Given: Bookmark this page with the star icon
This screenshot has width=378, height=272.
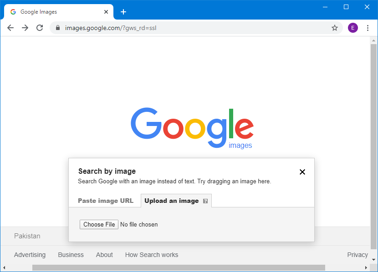Looking at the screenshot, I should 335,28.
